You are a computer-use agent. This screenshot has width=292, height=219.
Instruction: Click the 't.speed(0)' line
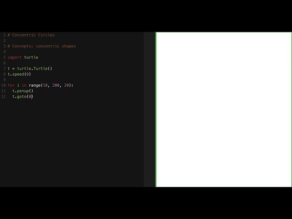pyautogui.click(x=19, y=74)
